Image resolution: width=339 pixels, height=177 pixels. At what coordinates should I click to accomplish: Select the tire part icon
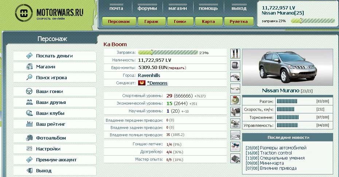235,65
